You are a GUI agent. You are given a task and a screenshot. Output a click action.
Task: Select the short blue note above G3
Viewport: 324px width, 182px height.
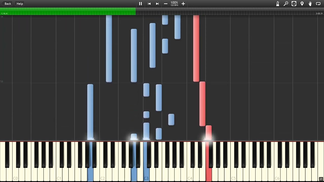[171, 120]
